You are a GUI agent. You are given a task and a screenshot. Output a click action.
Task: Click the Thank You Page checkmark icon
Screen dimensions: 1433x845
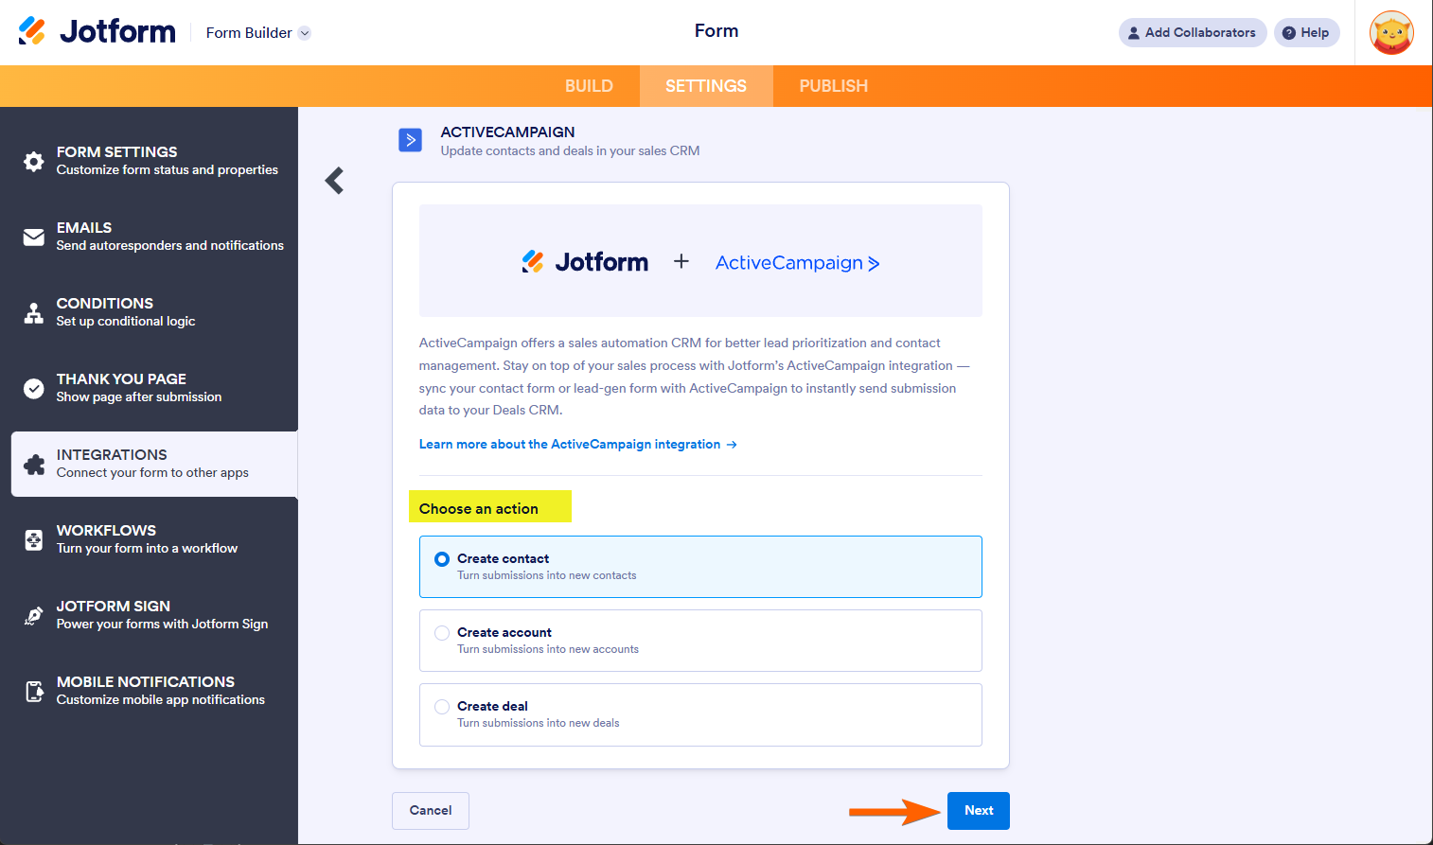pyautogui.click(x=34, y=388)
